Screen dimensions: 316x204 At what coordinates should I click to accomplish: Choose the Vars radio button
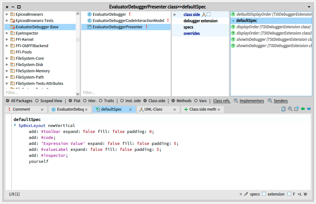tap(196, 101)
